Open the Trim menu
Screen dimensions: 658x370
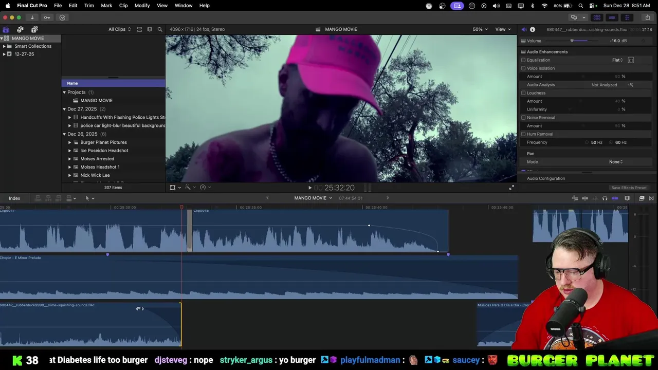click(89, 6)
